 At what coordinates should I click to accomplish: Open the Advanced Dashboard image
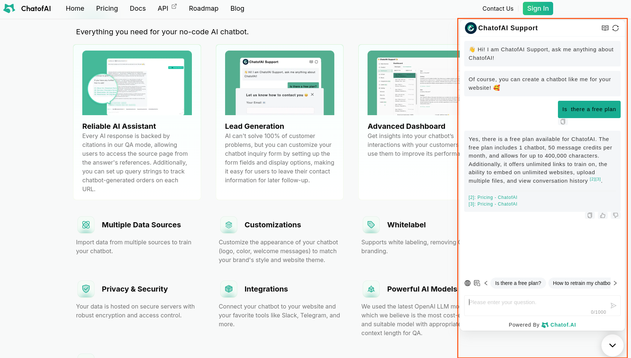pos(413,83)
